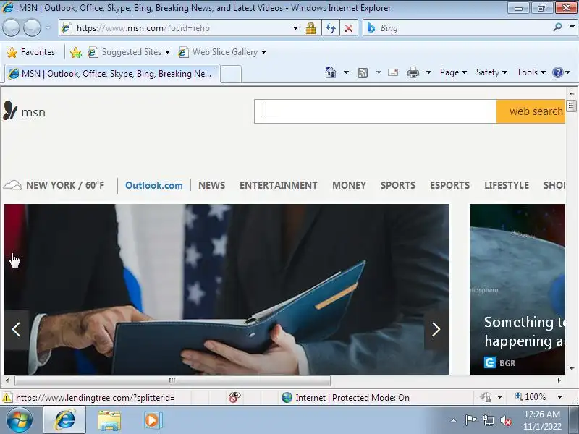Expand the Home button dropdown arrow

[x=346, y=72]
